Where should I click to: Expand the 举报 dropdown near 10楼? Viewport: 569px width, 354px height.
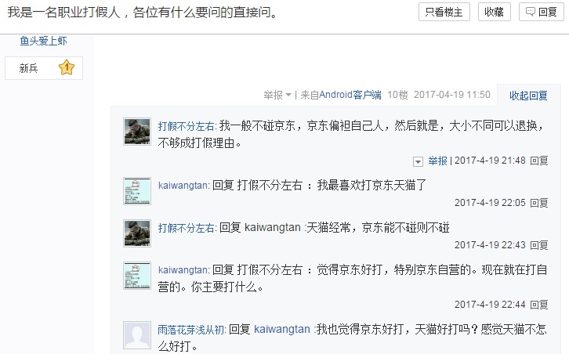tap(277, 95)
